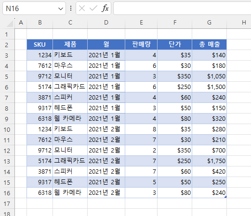Viewport: 251px width, 216px height.
Task: Select quantity 8 in row 10
Action: pyautogui.click(x=141, y=129)
